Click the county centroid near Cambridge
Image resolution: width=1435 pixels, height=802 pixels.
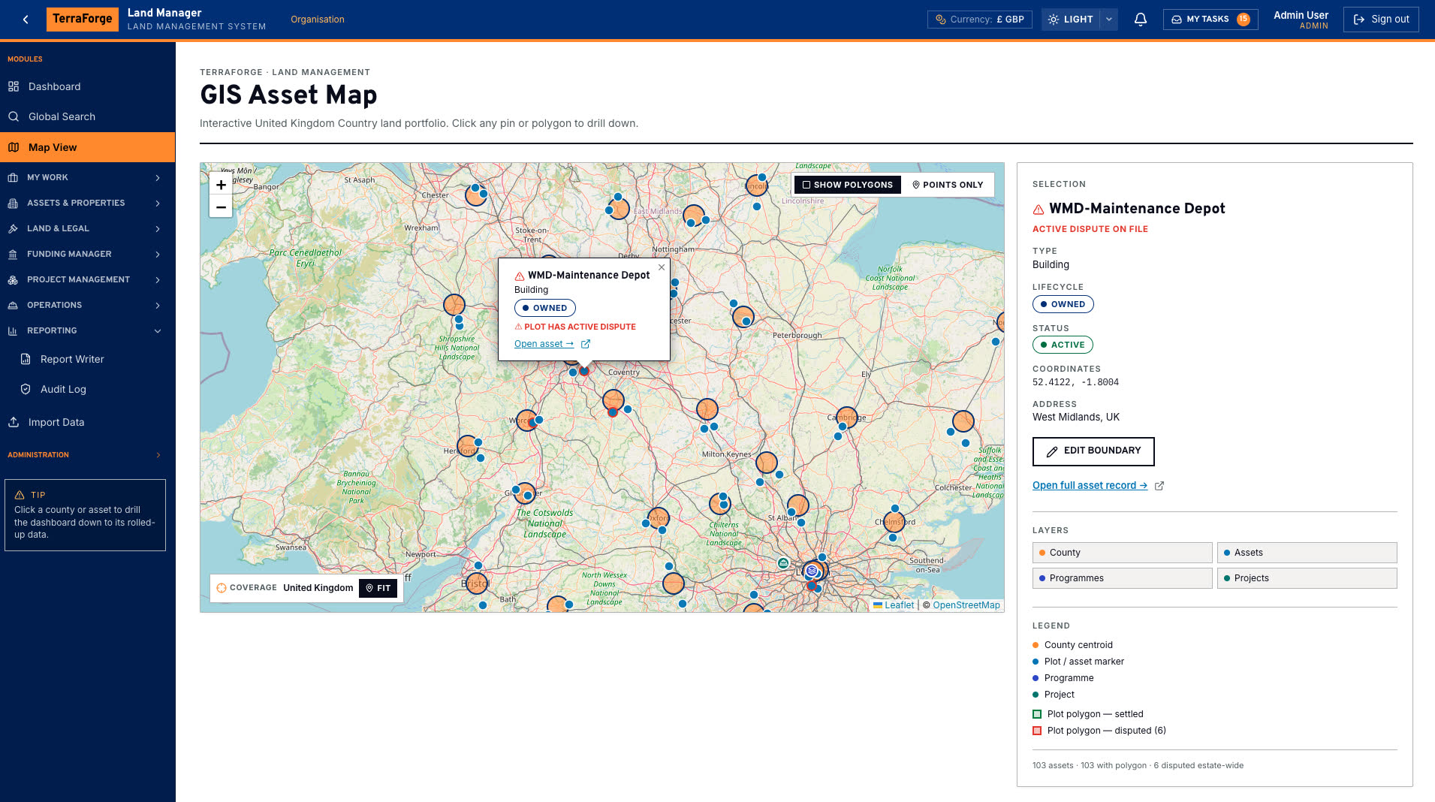847,416
